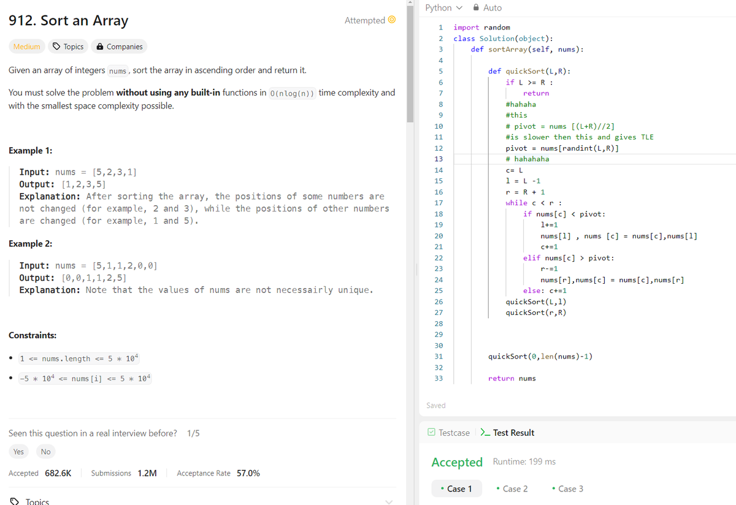This screenshot has width=736, height=505.
Task: Click the 'Constraints:' heading
Action: pos(33,336)
